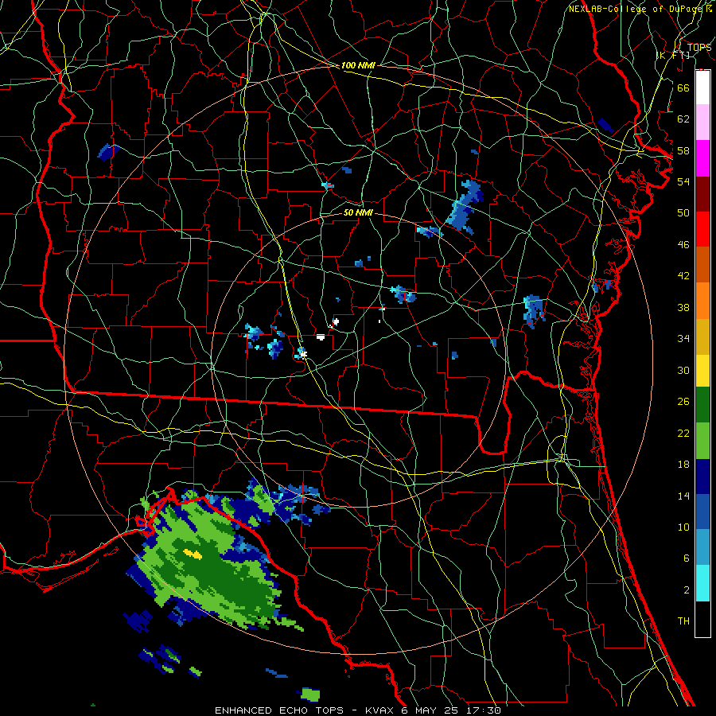Select the cyan legend swatch
This screenshot has width=716, height=716.
tap(702, 583)
